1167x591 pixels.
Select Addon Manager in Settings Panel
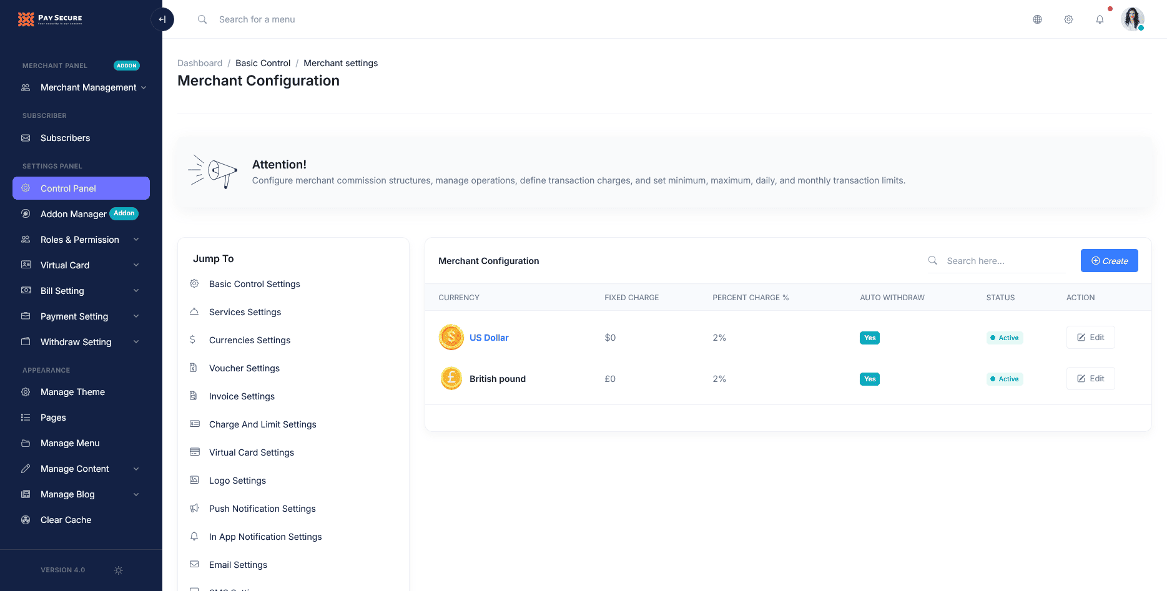pos(74,214)
